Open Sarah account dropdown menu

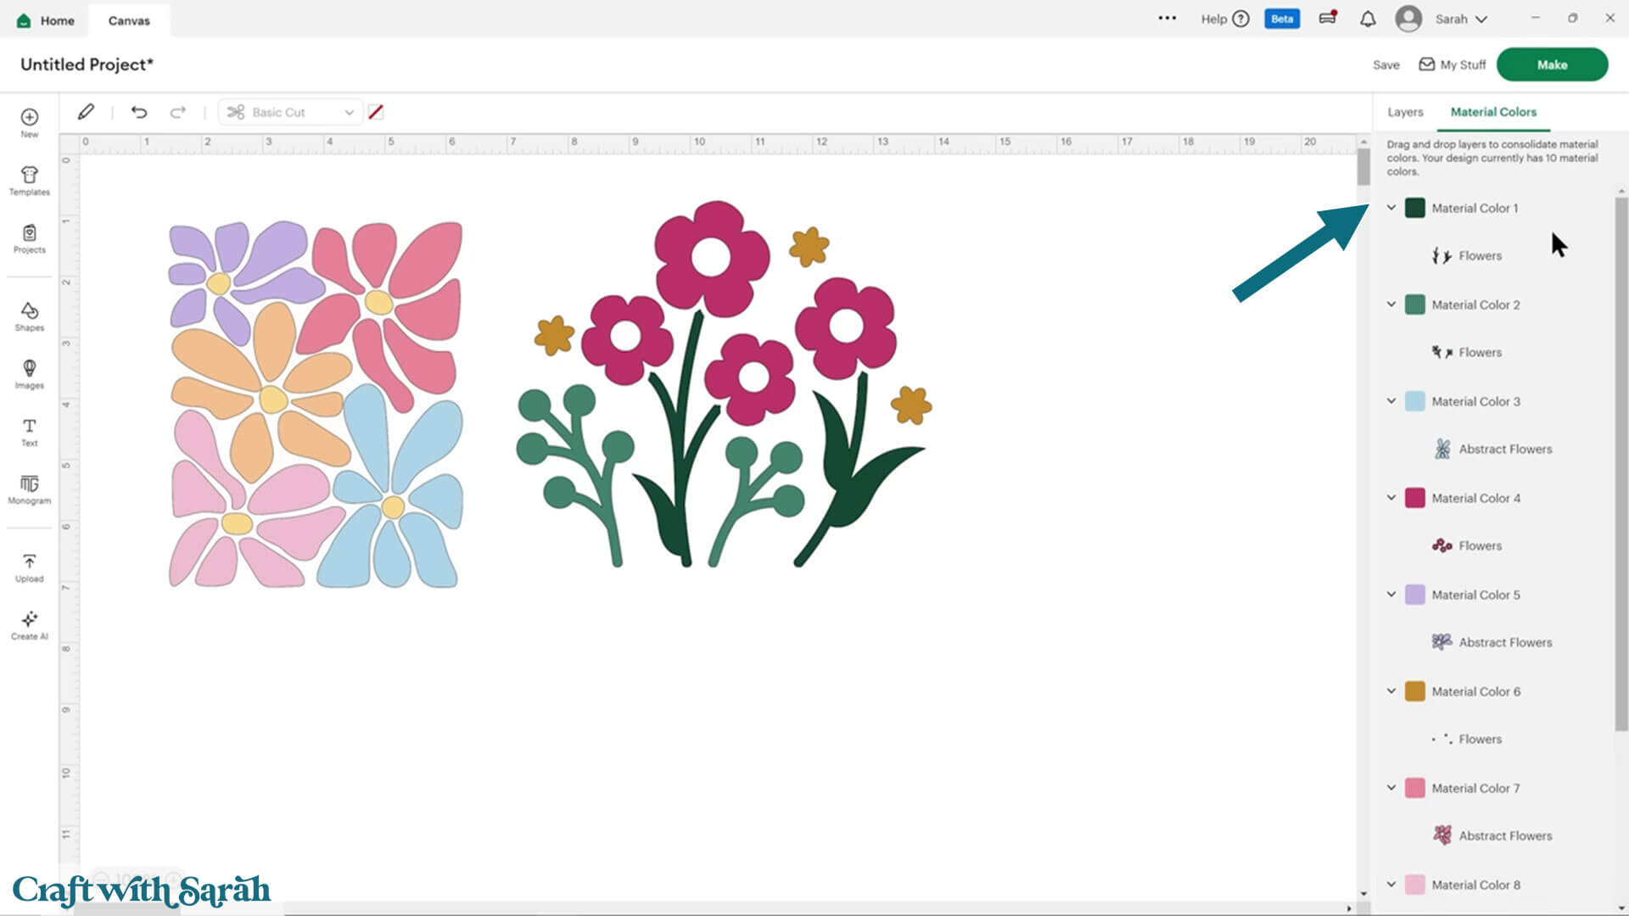click(1461, 19)
